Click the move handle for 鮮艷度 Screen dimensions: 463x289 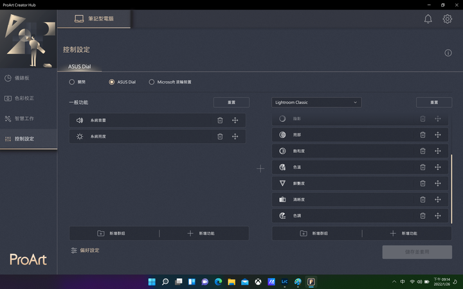(438, 184)
